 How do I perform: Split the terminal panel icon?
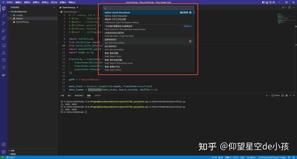[x=283, y=96]
